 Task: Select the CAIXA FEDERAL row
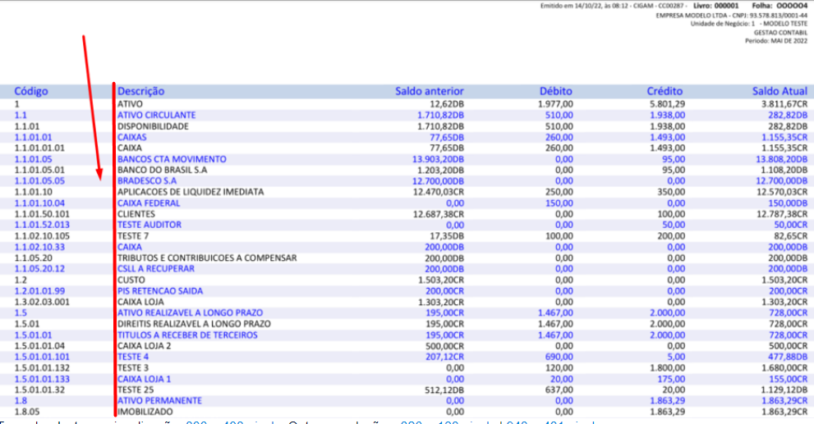tap(407, 203)
